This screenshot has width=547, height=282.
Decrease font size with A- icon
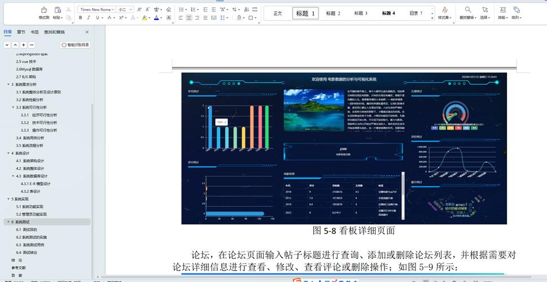coord(147,10)
